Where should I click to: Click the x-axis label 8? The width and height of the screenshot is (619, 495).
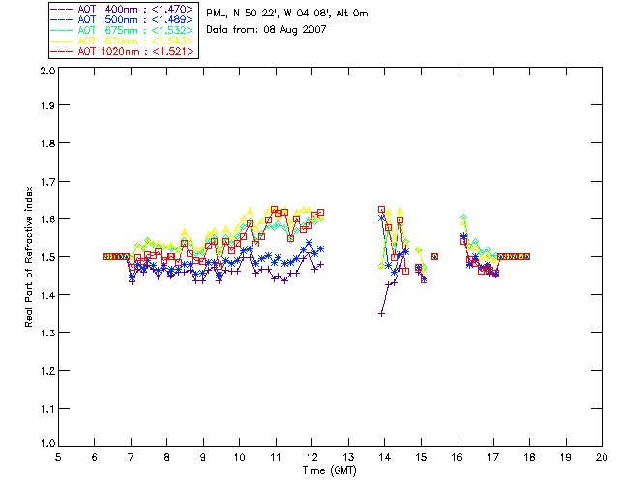pos(167,457)
